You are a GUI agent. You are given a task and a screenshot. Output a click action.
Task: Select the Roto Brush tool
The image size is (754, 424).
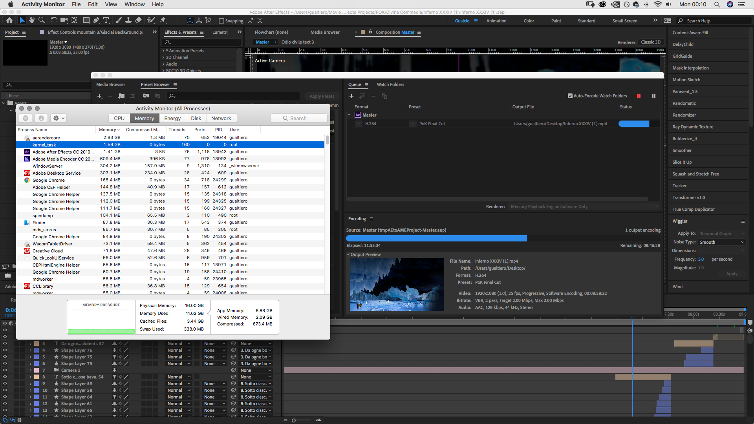click(150, 20)
